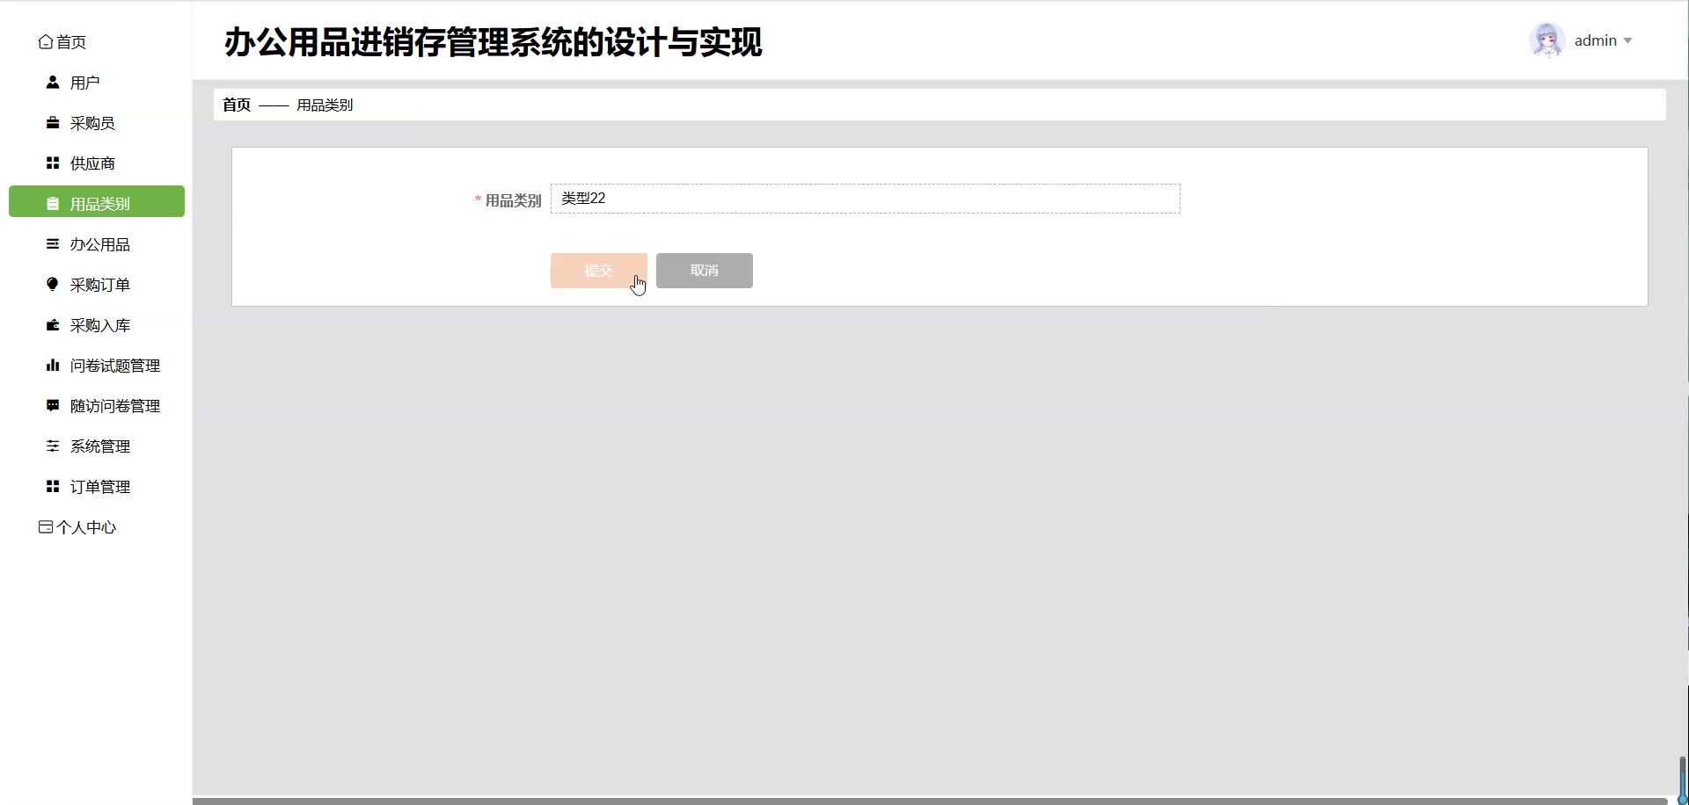Screen dimensions: 1689x805
Task: Open the 随访问卷管理 menu item
Action: click(x=97, y=405)
